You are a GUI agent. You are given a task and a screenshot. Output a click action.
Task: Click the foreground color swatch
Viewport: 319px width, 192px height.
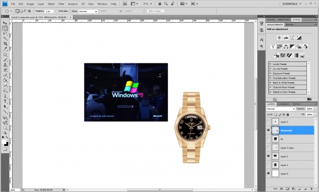tap(4, 142)
